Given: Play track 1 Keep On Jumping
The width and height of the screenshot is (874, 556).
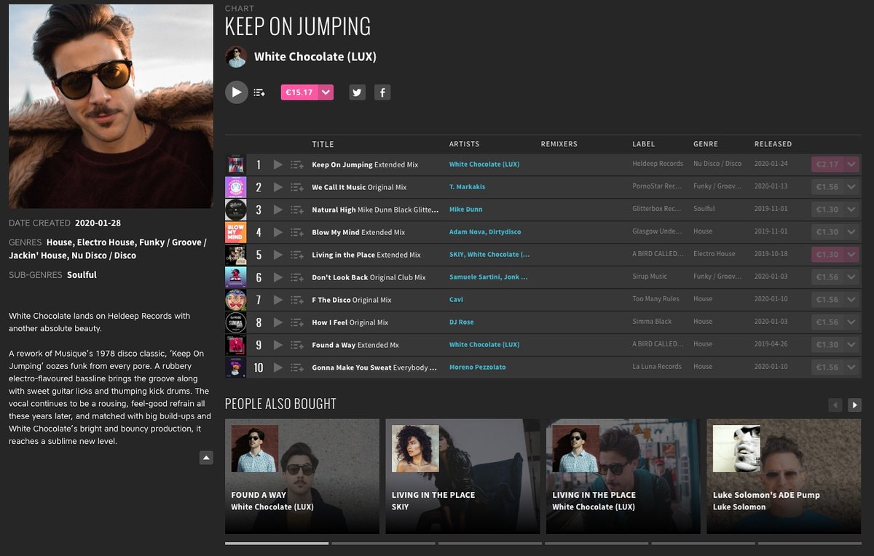Looking at the screenshot, I should [277, 164].
